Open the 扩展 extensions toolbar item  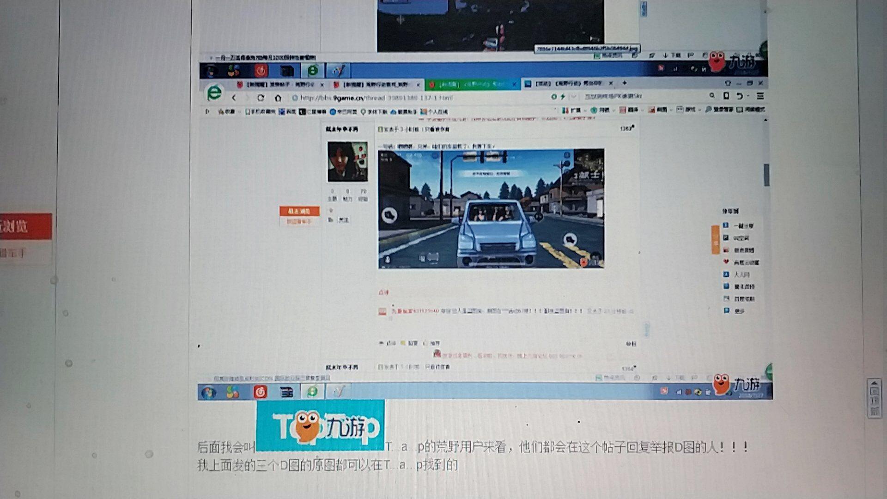(x=571, y=110)
